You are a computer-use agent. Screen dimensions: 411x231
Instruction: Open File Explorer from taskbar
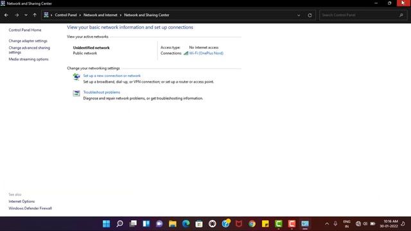coord(173,224)
